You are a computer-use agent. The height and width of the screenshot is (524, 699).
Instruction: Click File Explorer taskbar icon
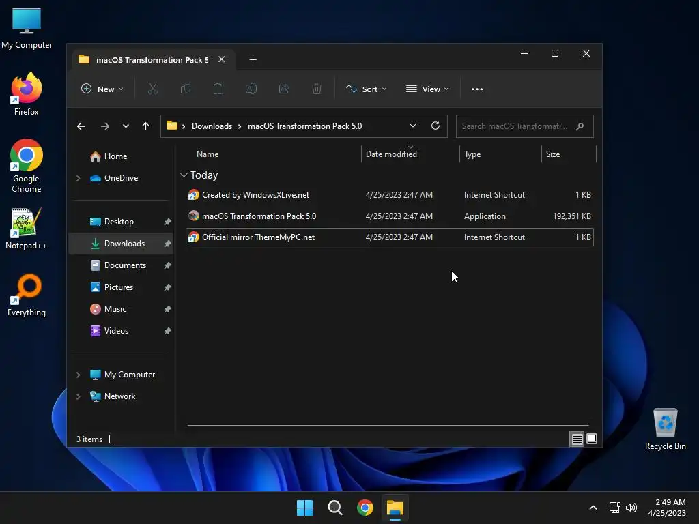pyautogui.click(x=395, y=508)
